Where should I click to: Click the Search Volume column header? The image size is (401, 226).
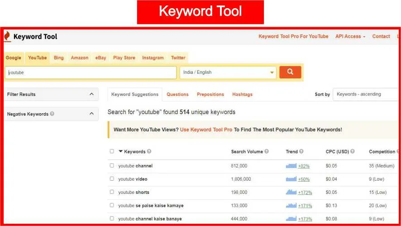247,152
